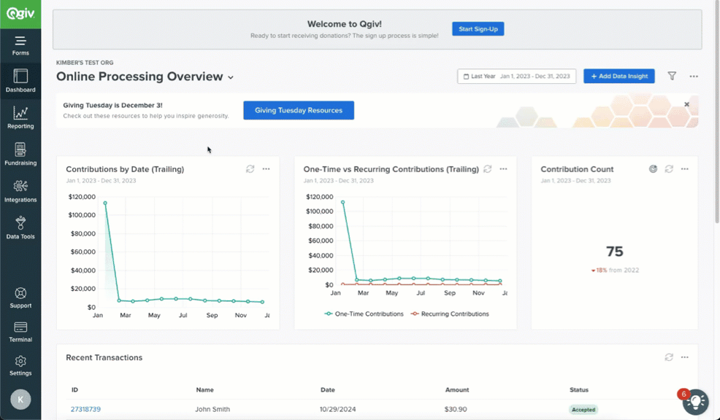
Task: Open Terminal from the sidebar
Action: (x=20, y=332)
